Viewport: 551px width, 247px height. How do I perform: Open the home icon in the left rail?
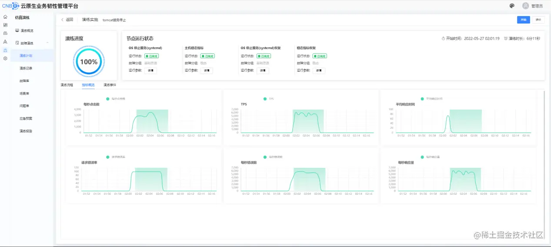5,17
